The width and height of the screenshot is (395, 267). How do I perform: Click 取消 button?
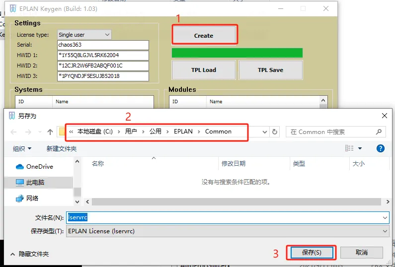[x=362, y=253]
